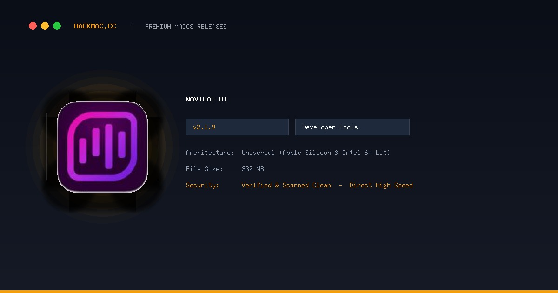Click the NAVICAT BI title
Image resolution: width=558 pixels, height=293 pixels.
[x=206, y=99]
